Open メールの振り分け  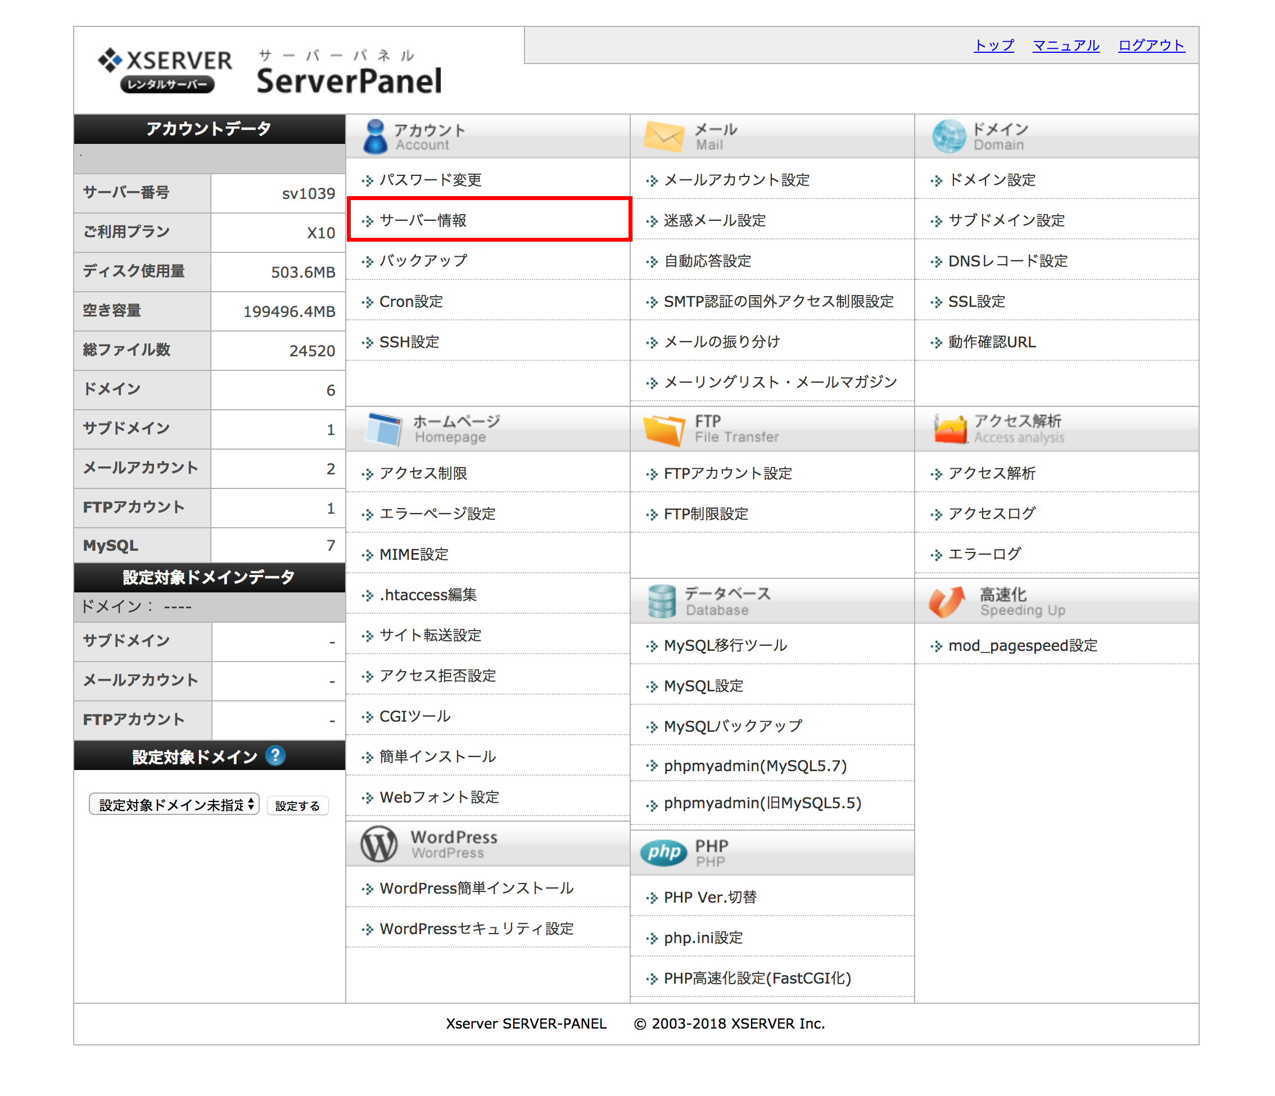[x=722, y=342]
